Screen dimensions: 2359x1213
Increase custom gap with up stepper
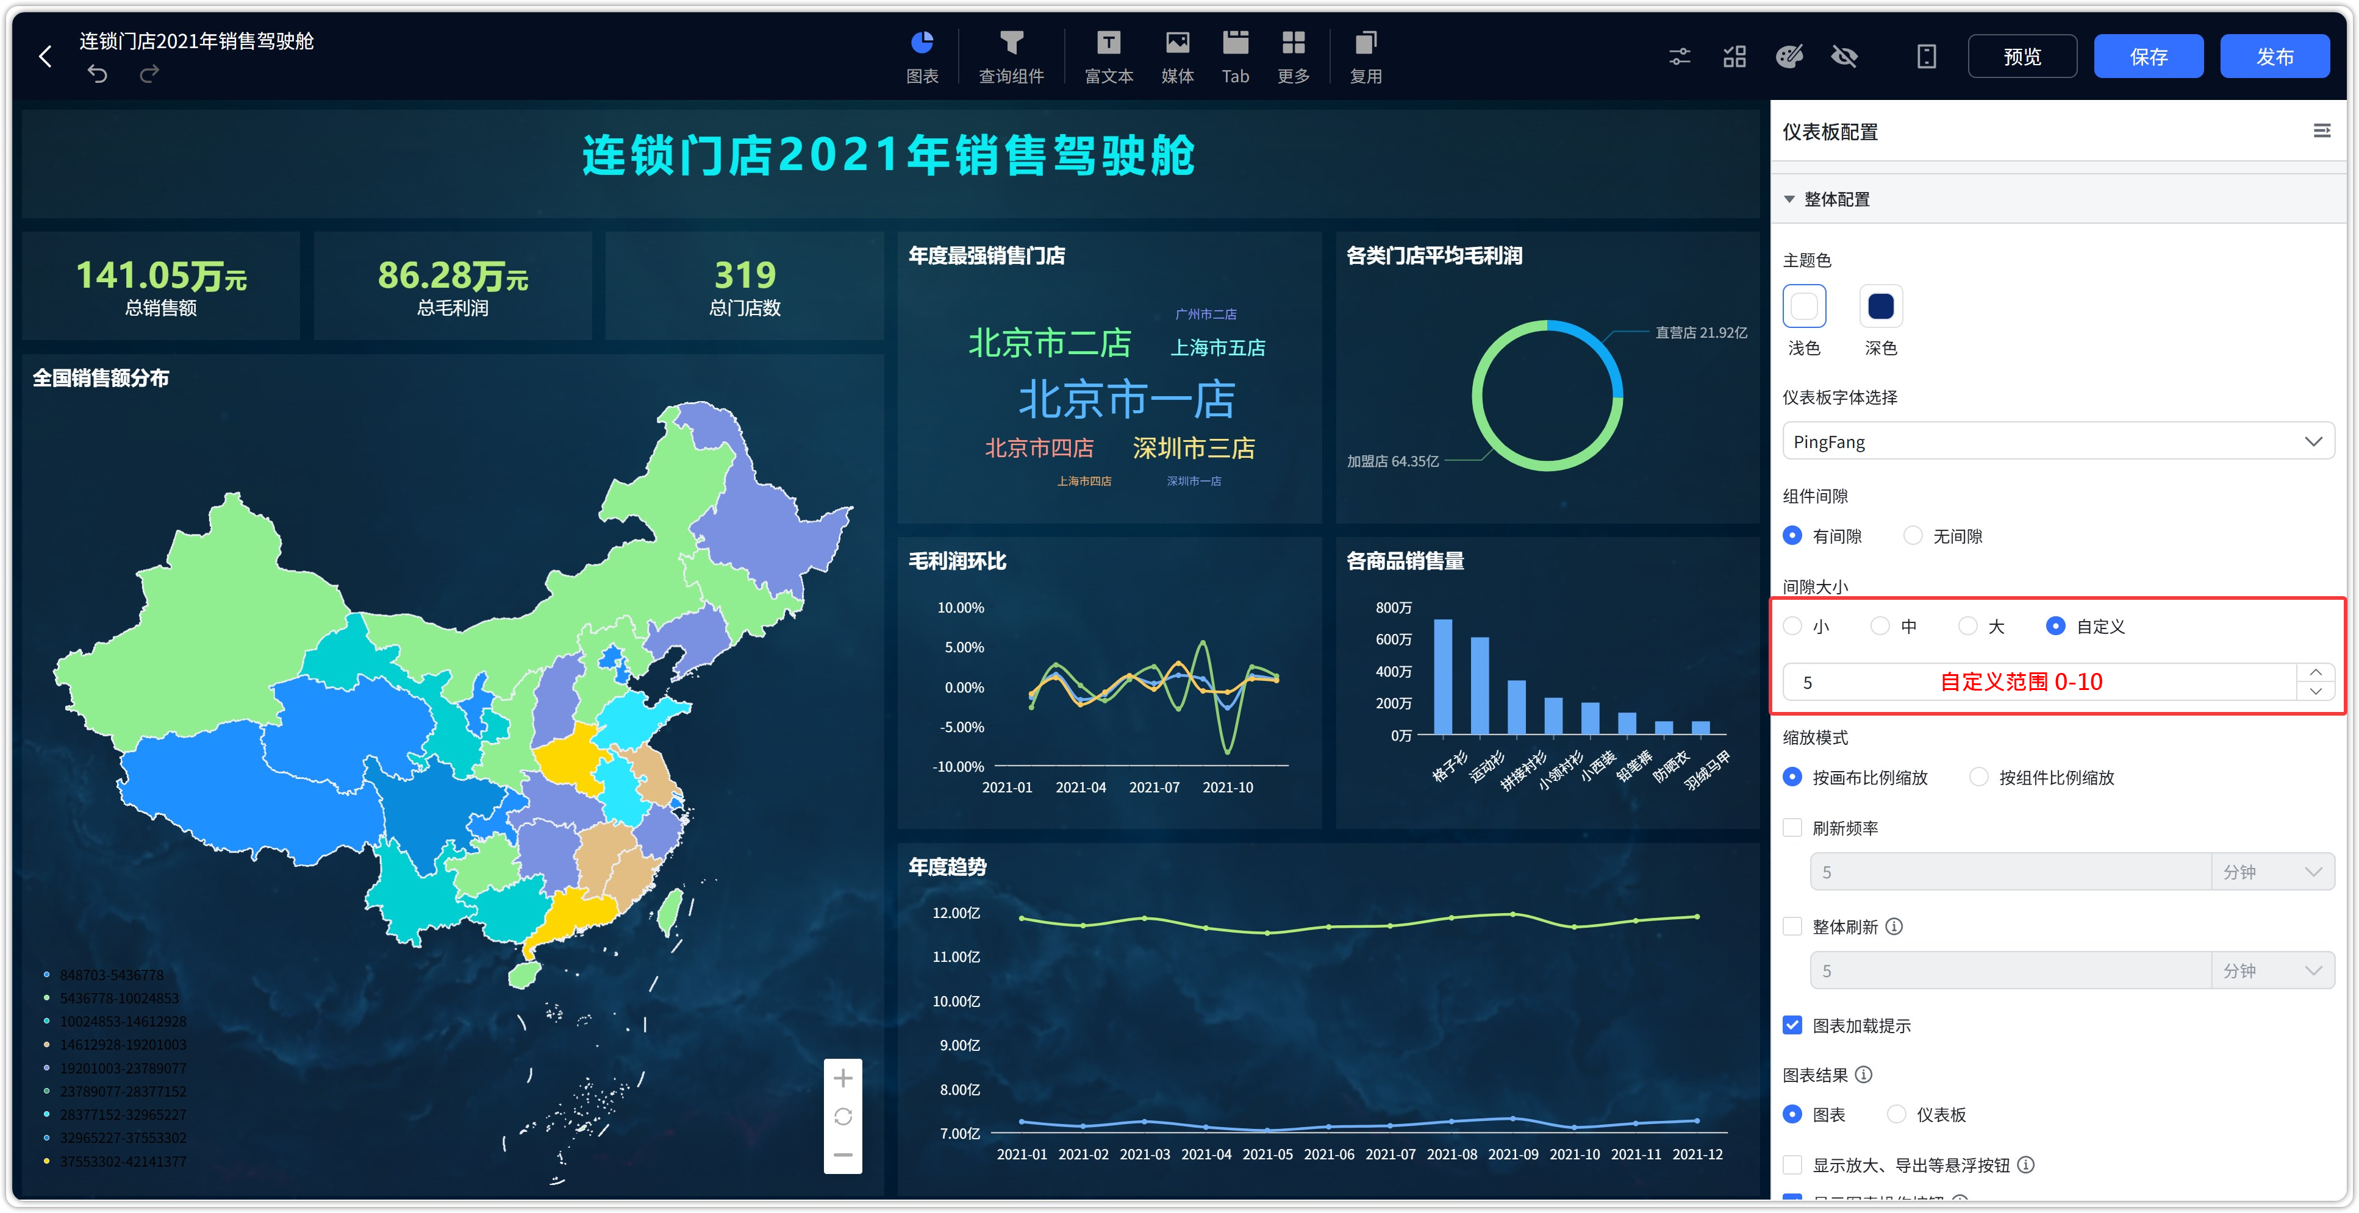(x=2316, y=673)
